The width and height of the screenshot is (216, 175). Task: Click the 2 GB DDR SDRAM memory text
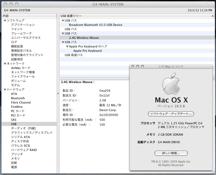[170, 135]
